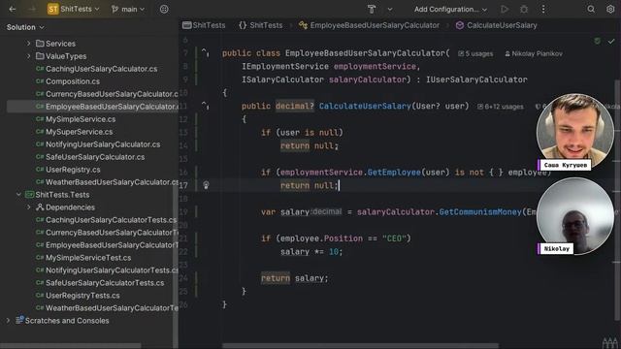621x349 pixels.
Task: Open the Solution view dropdown
Action: pos(25,27)
